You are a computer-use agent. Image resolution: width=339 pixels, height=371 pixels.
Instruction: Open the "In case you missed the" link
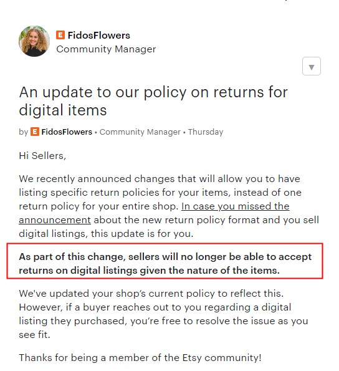235,206
